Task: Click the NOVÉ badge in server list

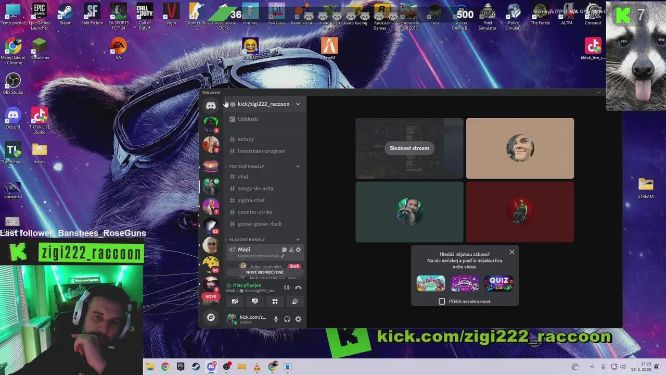Action: point(211,296)
